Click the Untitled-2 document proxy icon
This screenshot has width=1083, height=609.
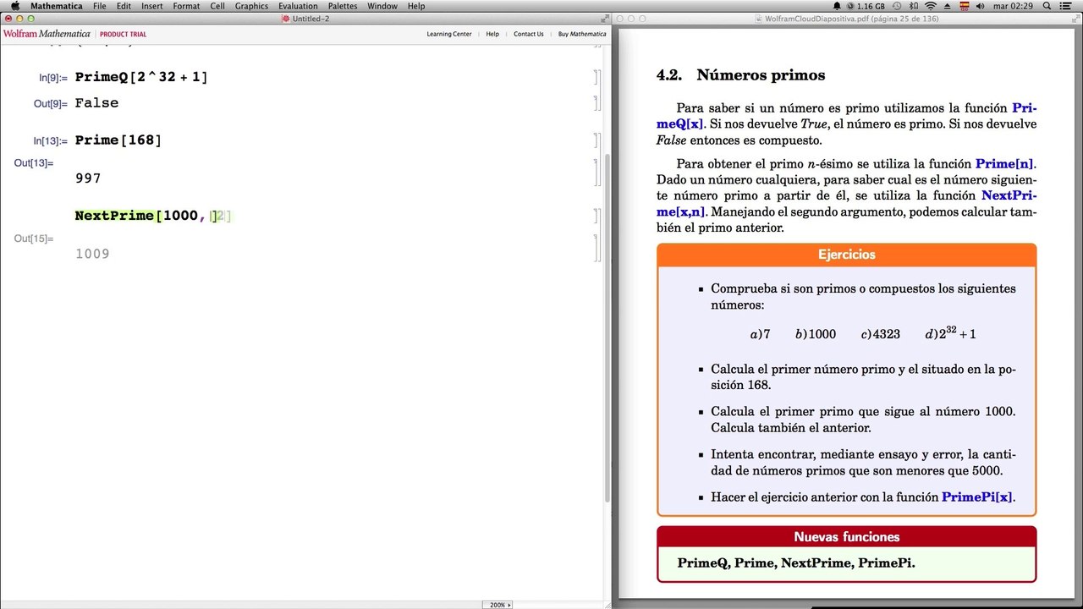(x=286, y=18)
